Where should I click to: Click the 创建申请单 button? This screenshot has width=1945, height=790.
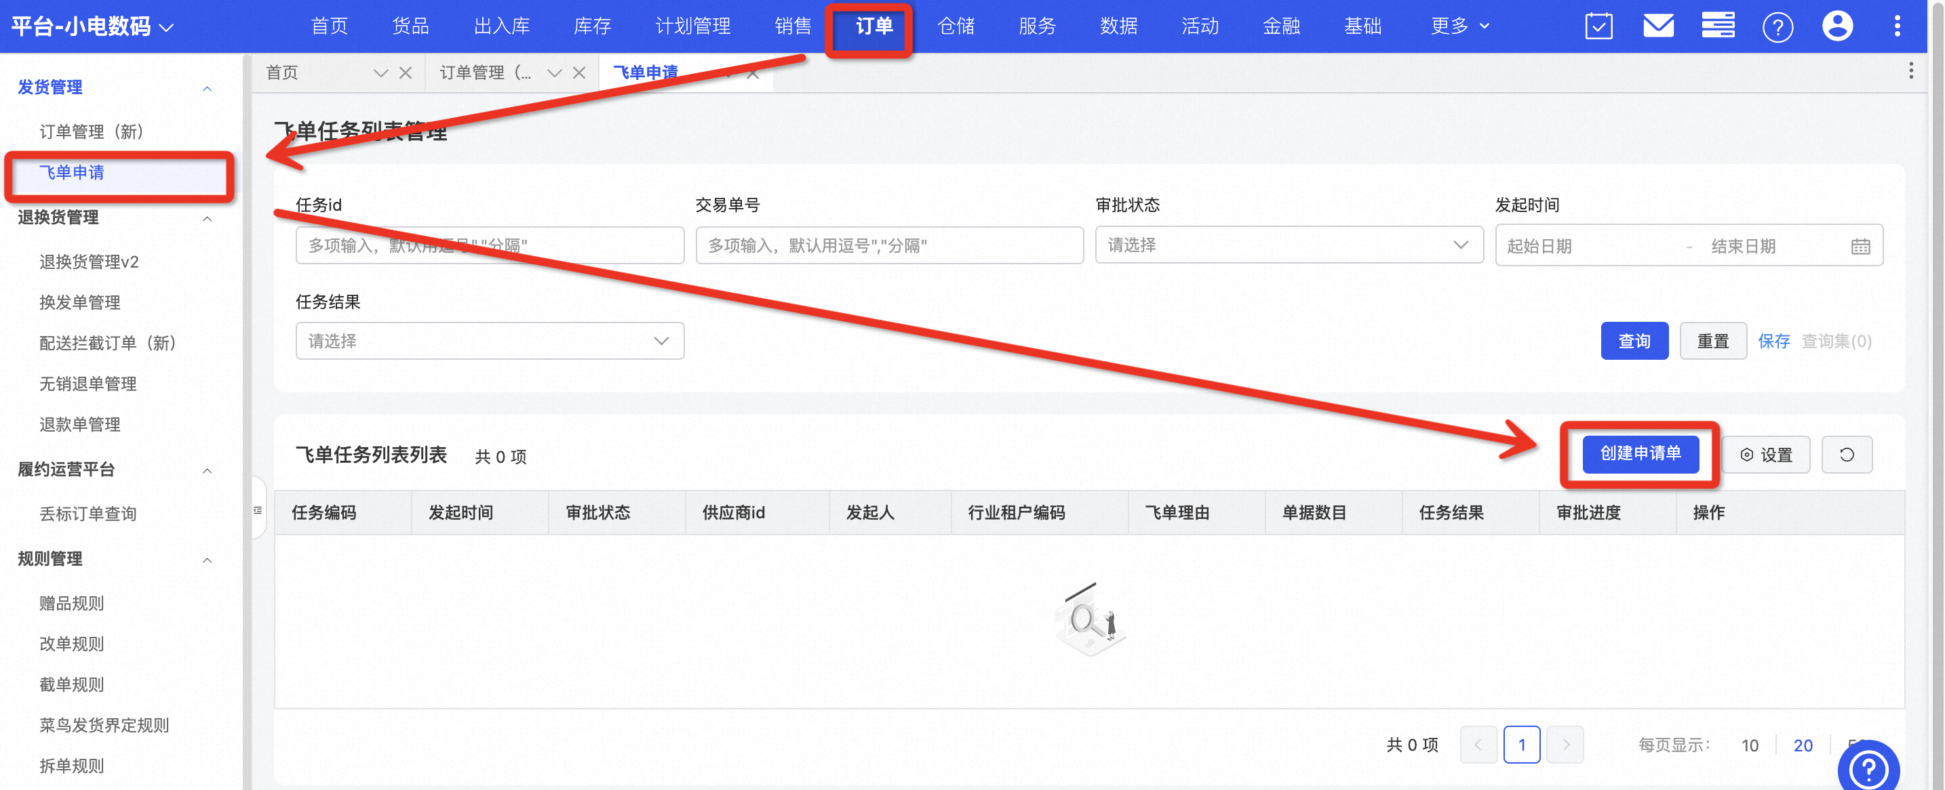[x=1640, y=453]
